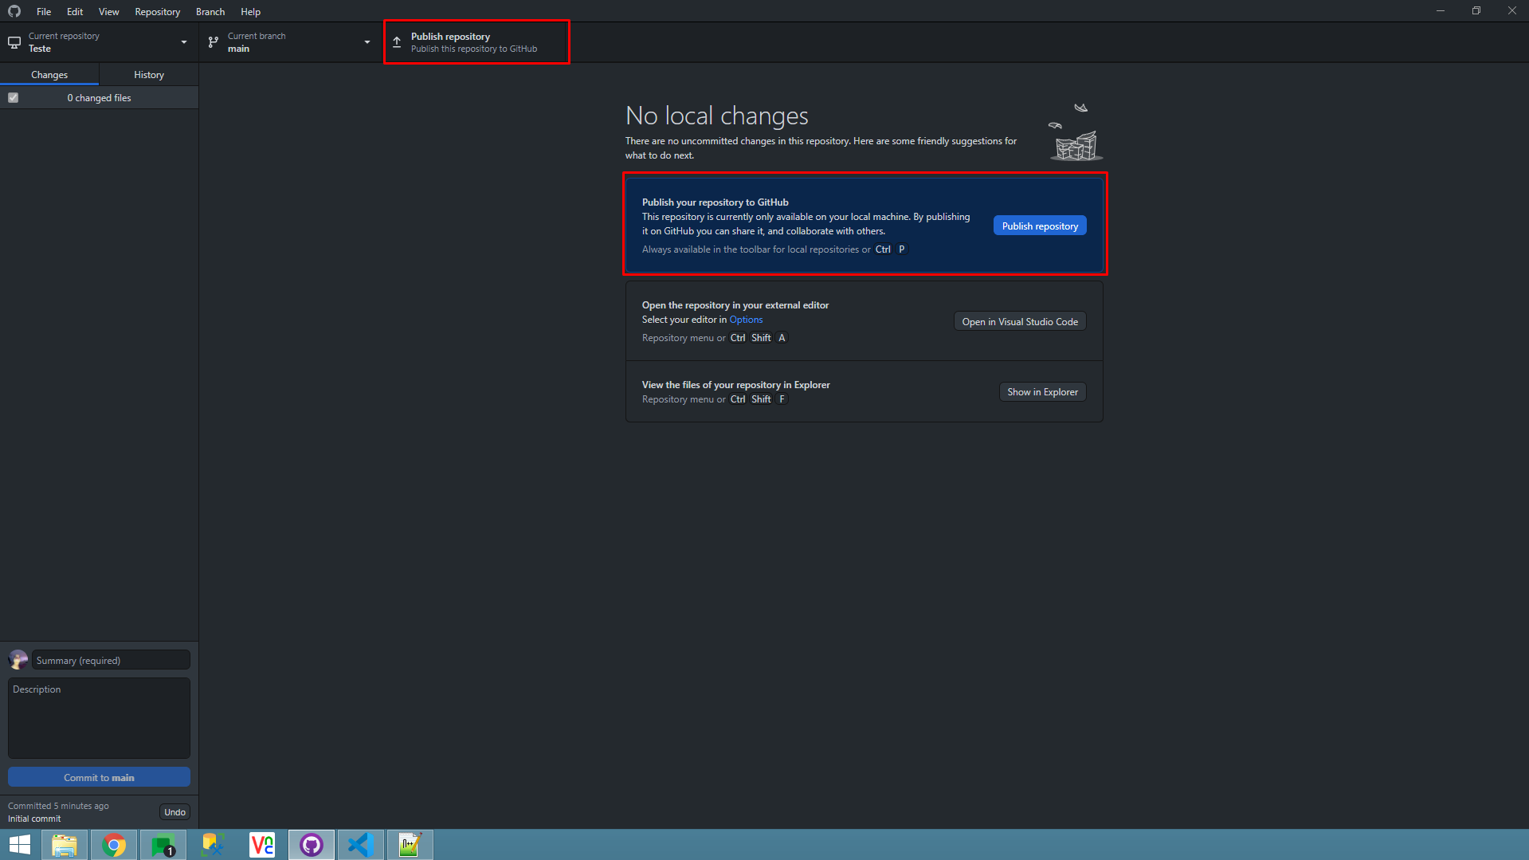
Task: Click Undo for the Initial commit
Action: [174, 811]
